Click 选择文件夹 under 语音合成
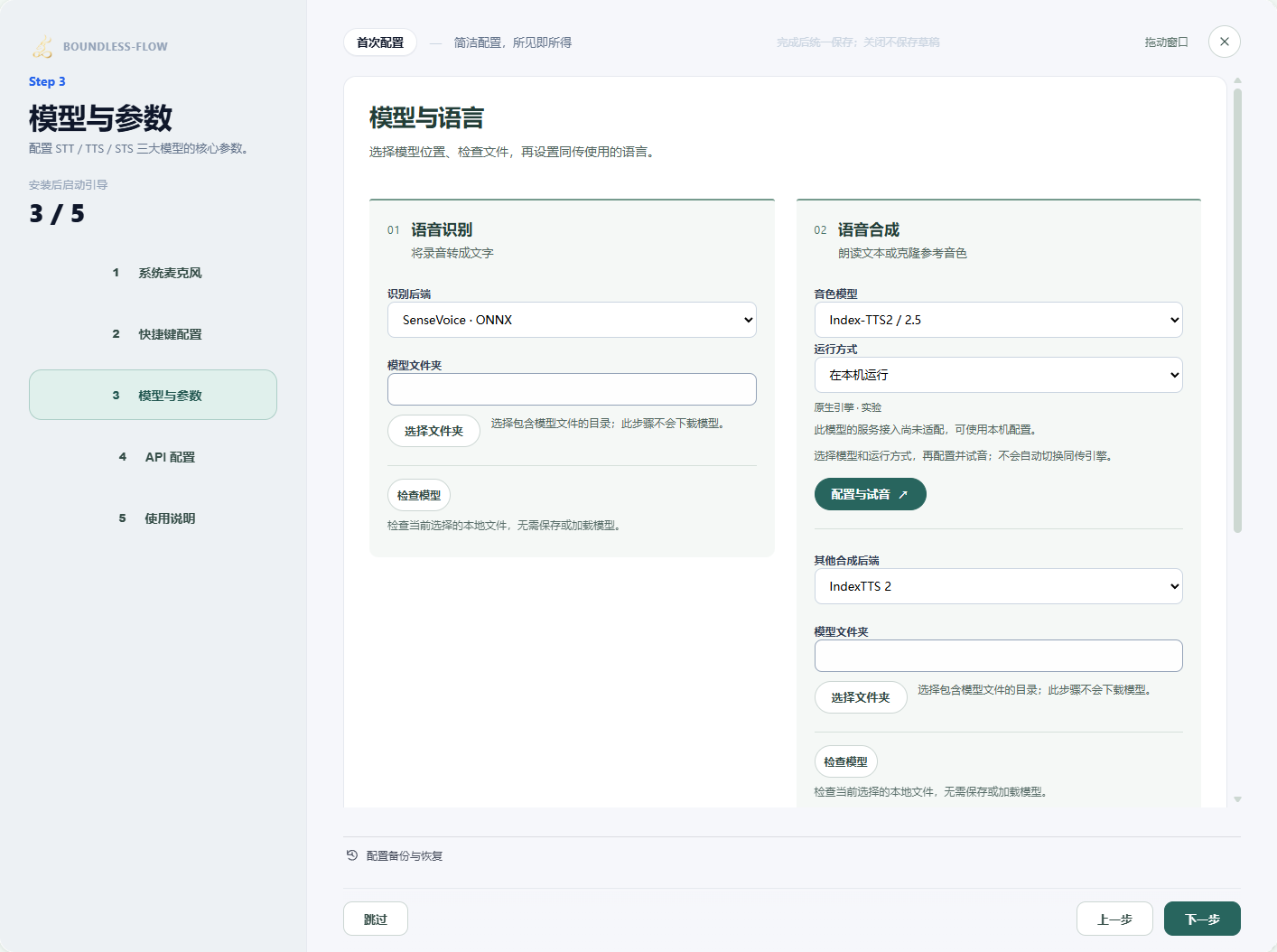1277x952 pixels. [861, 697]
